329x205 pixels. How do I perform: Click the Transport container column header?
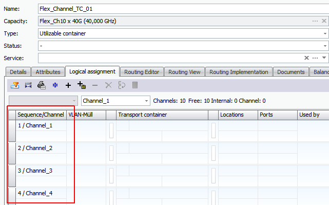162,115
